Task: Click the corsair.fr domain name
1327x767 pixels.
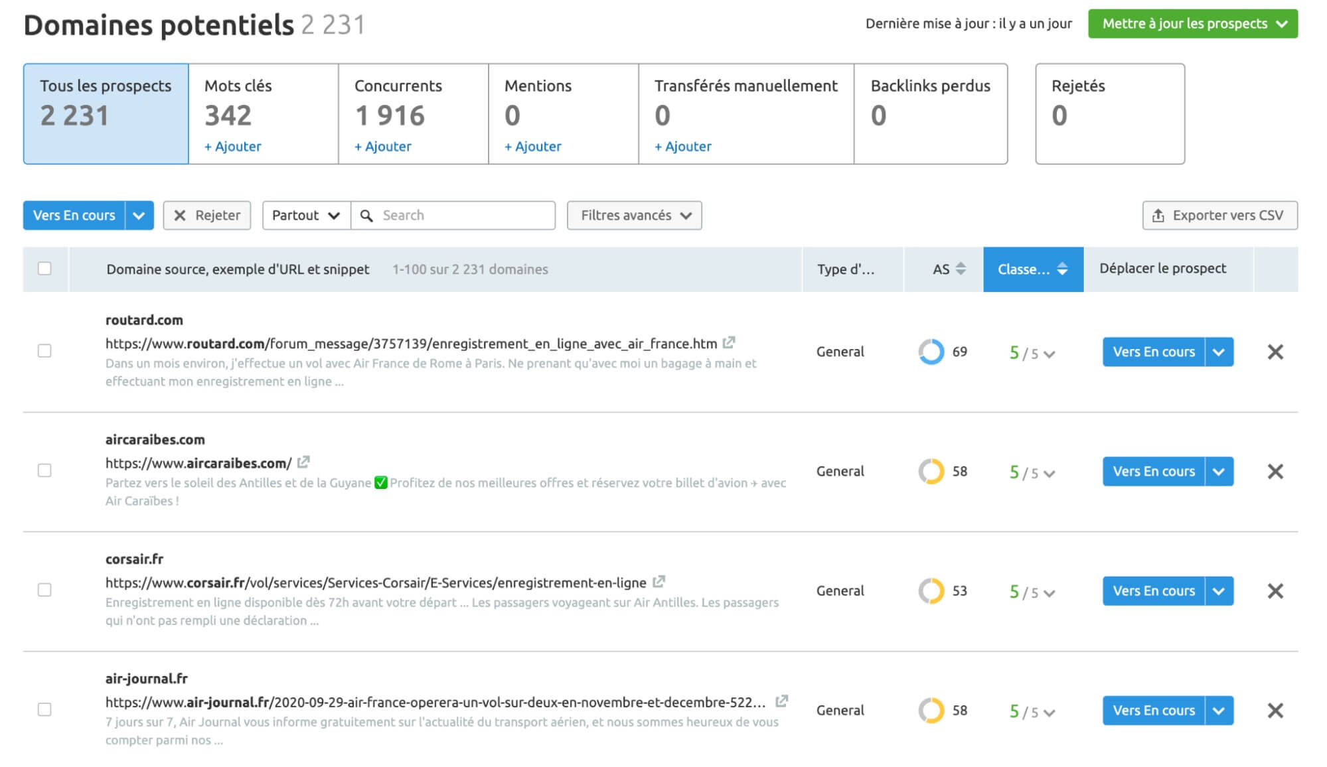Action: click(134, 559)
